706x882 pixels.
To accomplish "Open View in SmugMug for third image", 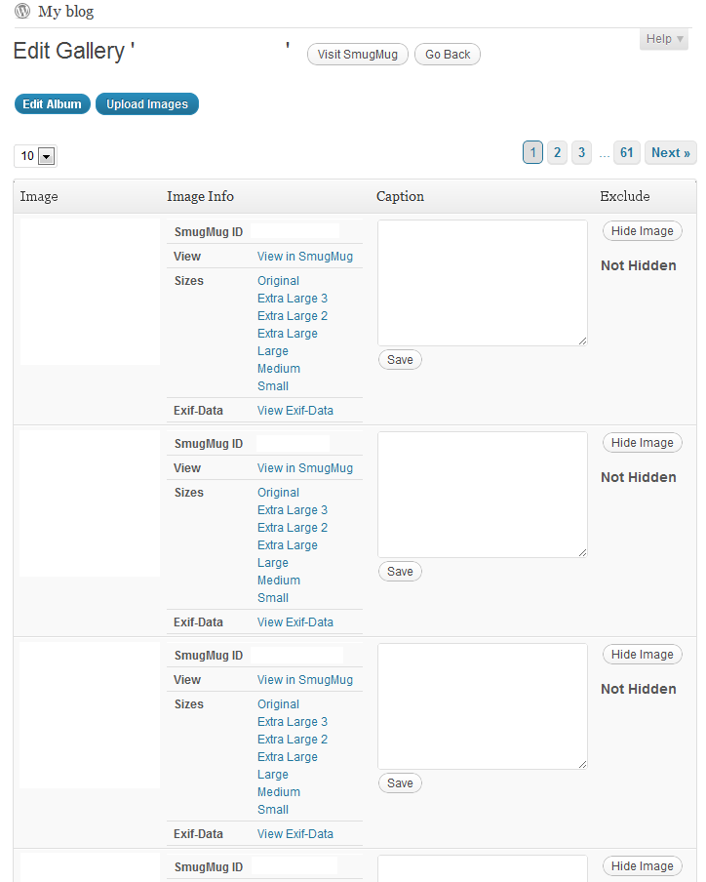I will (305, 679).
